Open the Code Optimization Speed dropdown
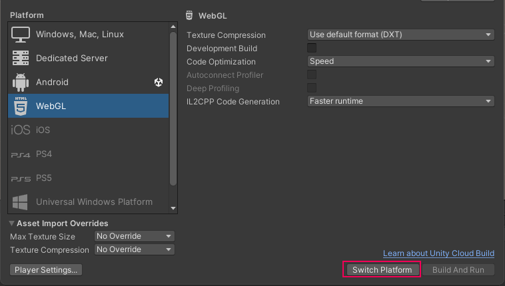 (401, 61)
